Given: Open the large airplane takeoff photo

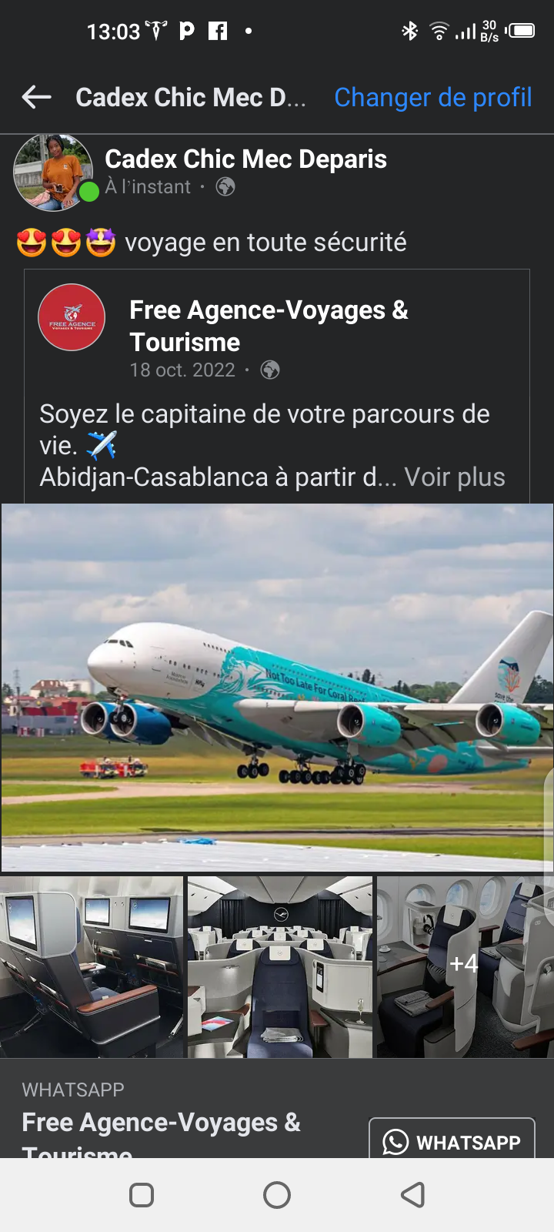Looking at the screenshot, I should pyautogui.click(x=277, y=688).
